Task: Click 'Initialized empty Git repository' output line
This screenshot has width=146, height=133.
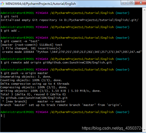Action: pyautogui.click(x=69, y=20)
